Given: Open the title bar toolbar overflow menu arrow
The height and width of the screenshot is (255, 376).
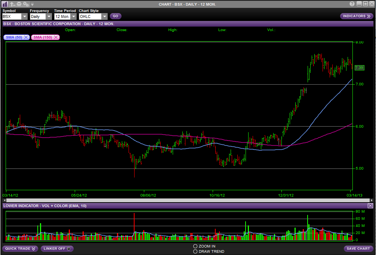Looking at the screenshot, I should (x=32, y=4).
